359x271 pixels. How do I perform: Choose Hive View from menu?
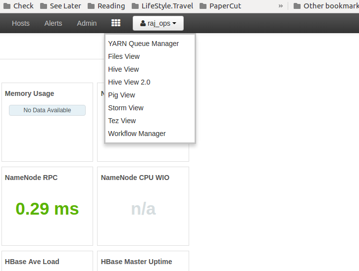tap(123, 69)
